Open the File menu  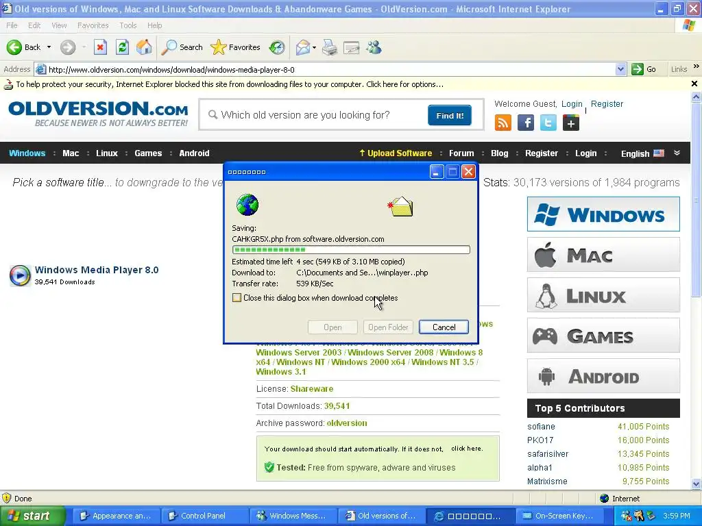click(x=12, y=25)
